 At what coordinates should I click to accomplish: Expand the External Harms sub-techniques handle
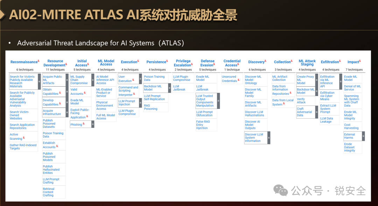pyautogui.click(x=363, y=136)
